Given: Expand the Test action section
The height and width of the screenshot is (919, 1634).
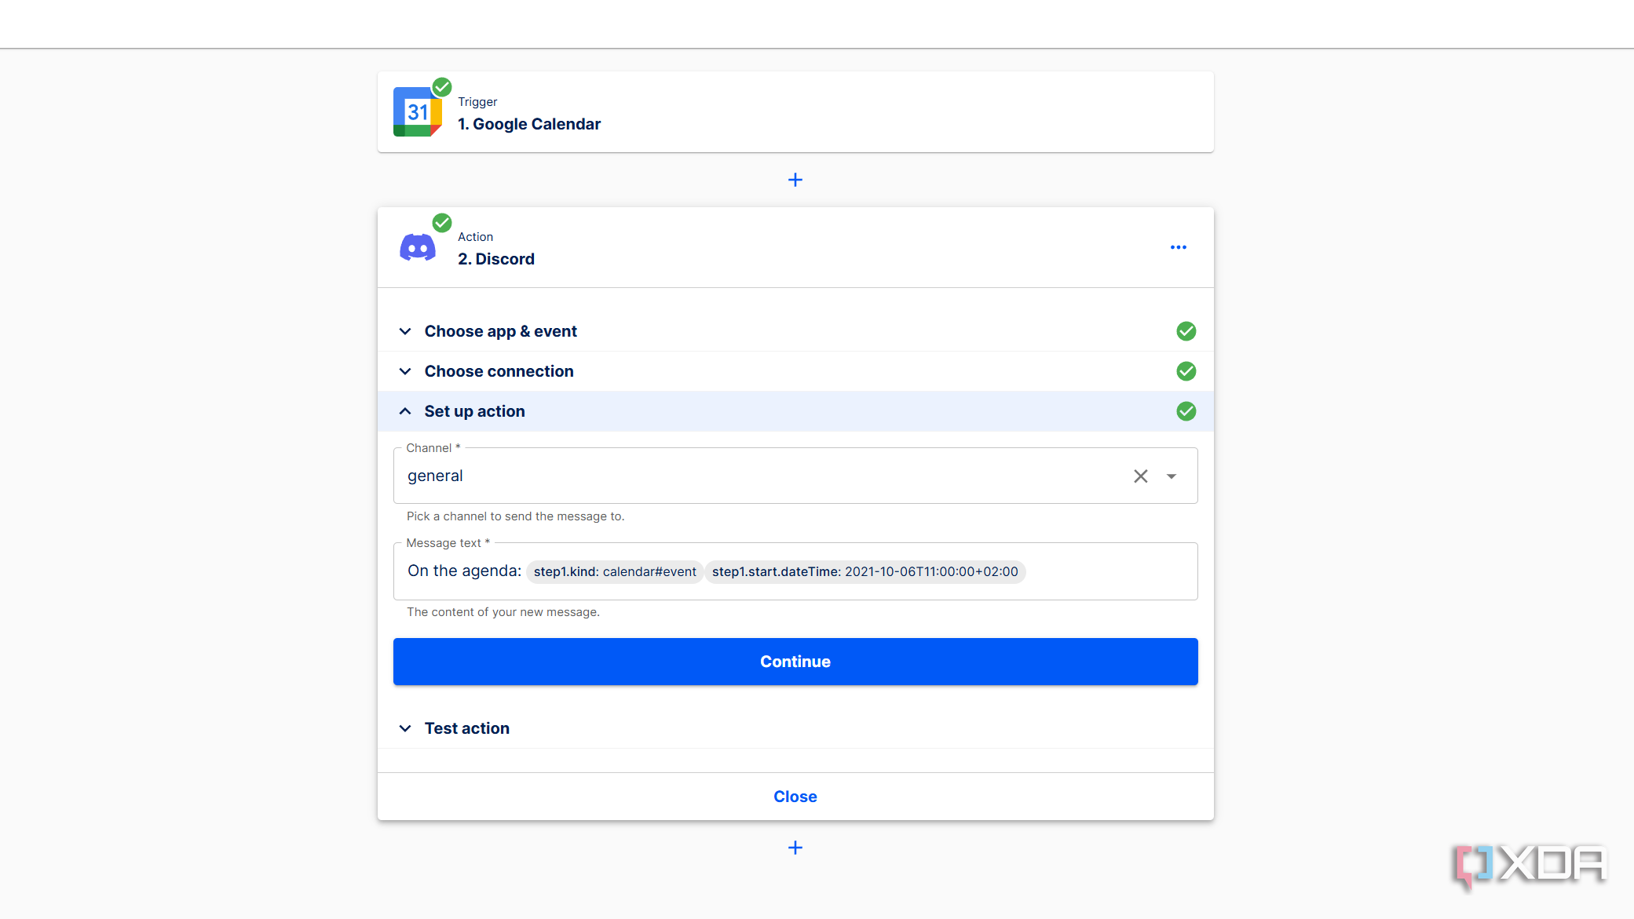Looking at the screenshot, I should pos(405,728).
